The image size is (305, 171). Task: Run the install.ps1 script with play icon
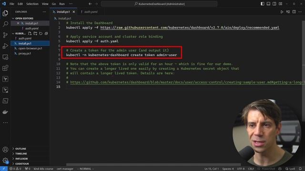coord(282,12)
